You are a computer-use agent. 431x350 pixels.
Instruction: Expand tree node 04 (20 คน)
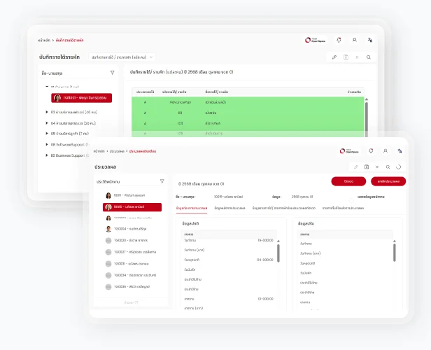[47, 123]
